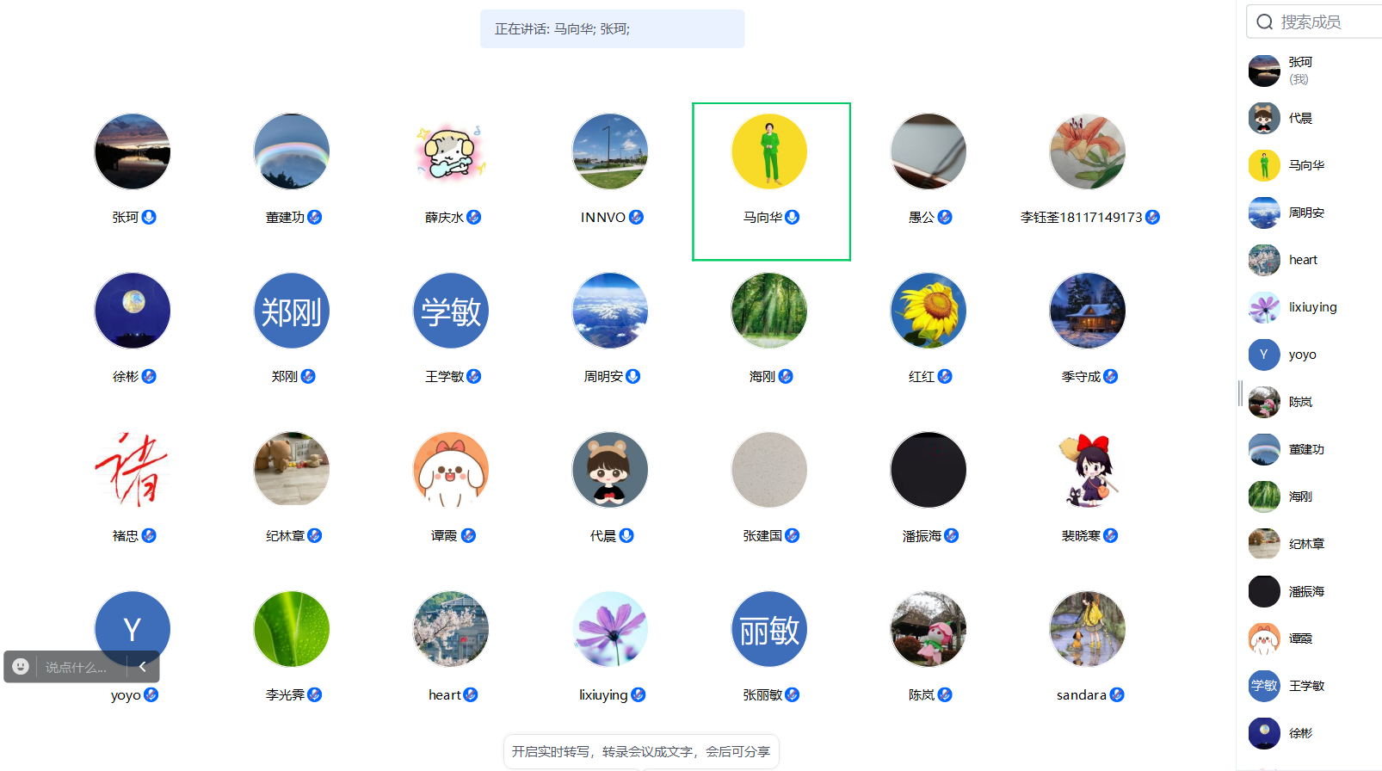The width and height of the screenshot is (1382, 771).
Task: Click the muted mic icon beside INNVO
Action: tap(636, 218)
